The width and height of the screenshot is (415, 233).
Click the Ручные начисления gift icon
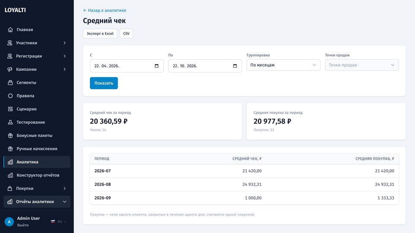10,149
